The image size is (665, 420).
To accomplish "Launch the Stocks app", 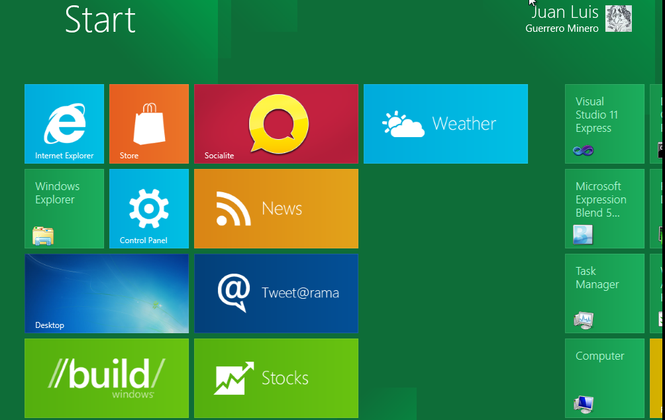I will [x=276, y=378].
